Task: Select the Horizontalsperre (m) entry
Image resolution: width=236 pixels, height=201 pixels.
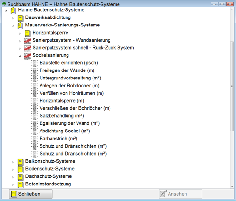Action: click(62, 101)
